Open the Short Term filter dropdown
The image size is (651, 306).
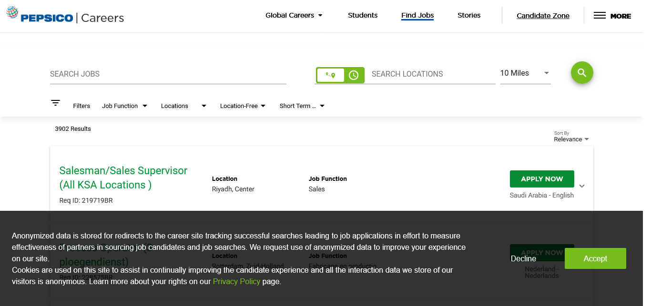[302, 106]
